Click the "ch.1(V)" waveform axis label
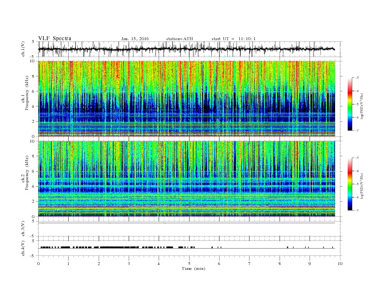Viewport: 383px width, 296px height. click(23, 49)
